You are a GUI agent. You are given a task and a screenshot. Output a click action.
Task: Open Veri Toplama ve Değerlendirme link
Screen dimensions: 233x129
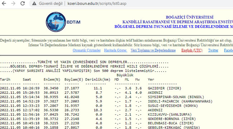(153, 51)
